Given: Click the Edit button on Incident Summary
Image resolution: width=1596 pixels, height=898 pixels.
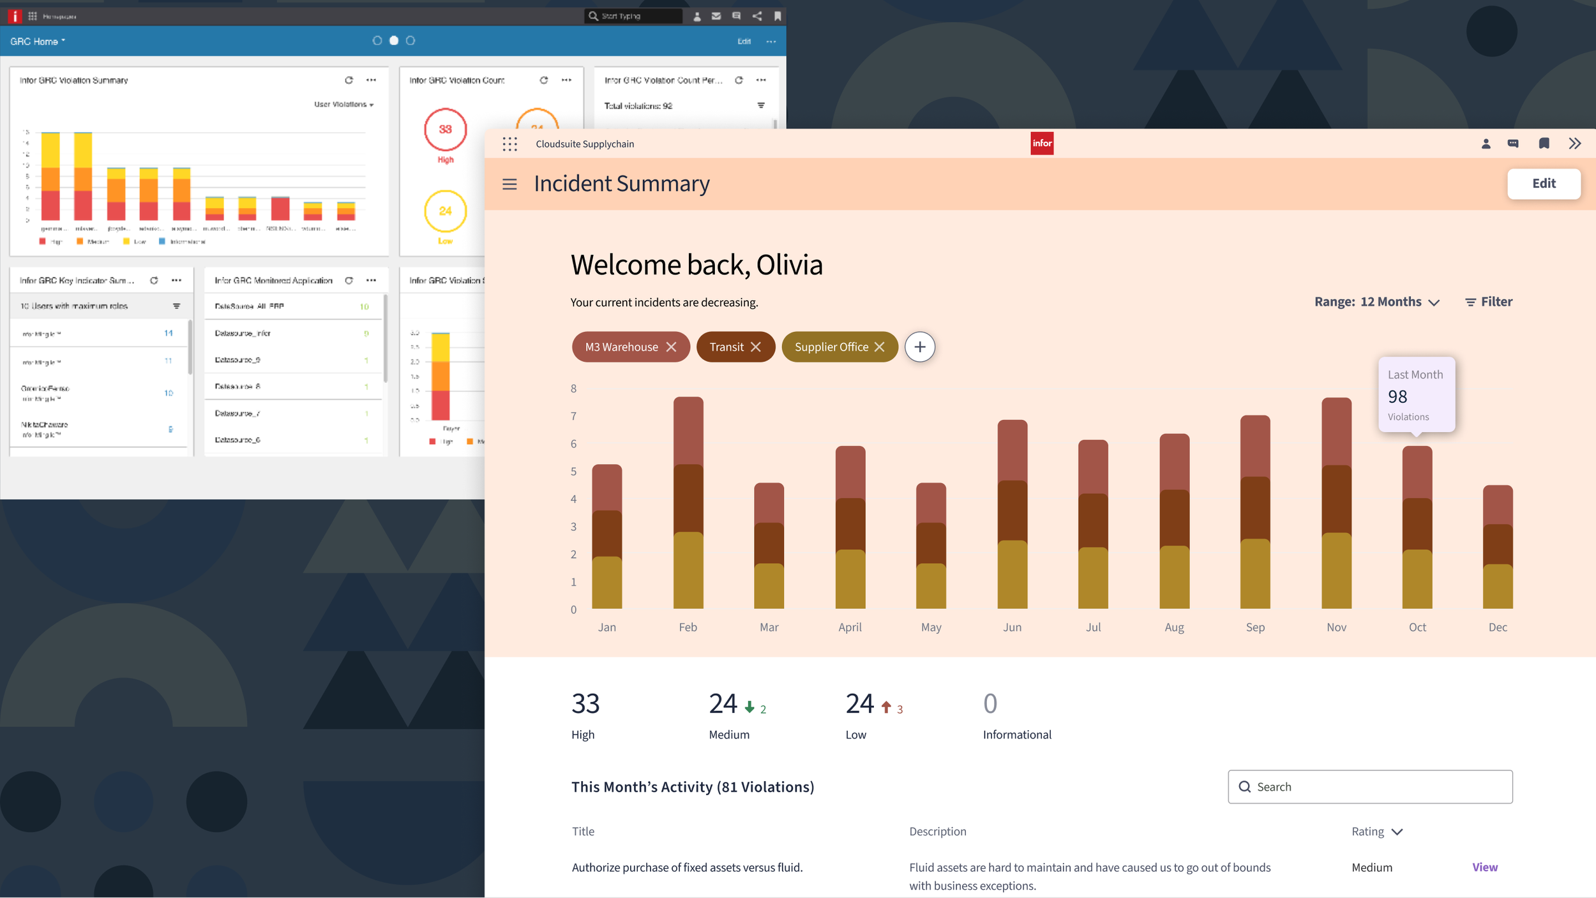Looking at the screenshot, I should 1544,184.
